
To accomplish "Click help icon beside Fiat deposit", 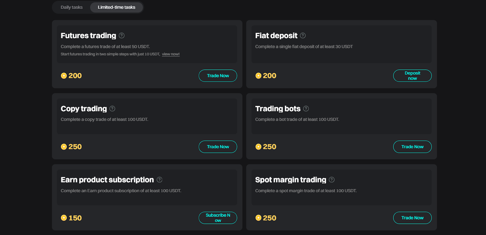I will 303,35.
